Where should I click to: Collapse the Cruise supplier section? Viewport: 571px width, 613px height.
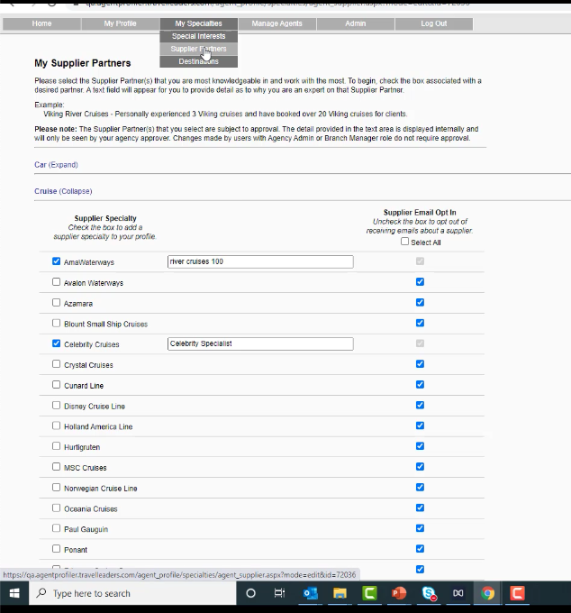(x=63, y=191)
